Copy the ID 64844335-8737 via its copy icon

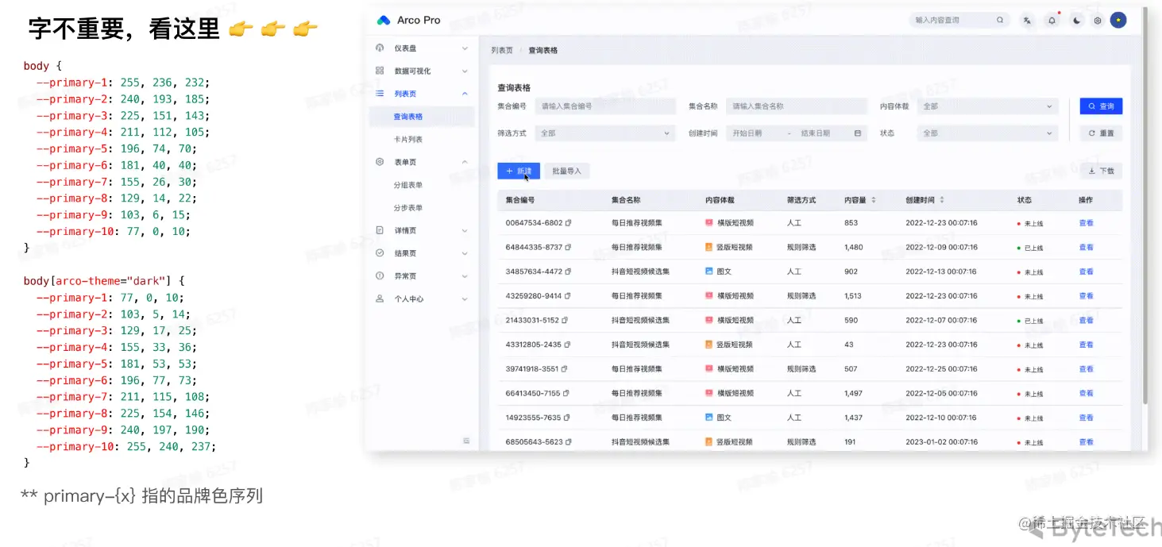click(568, 248)
